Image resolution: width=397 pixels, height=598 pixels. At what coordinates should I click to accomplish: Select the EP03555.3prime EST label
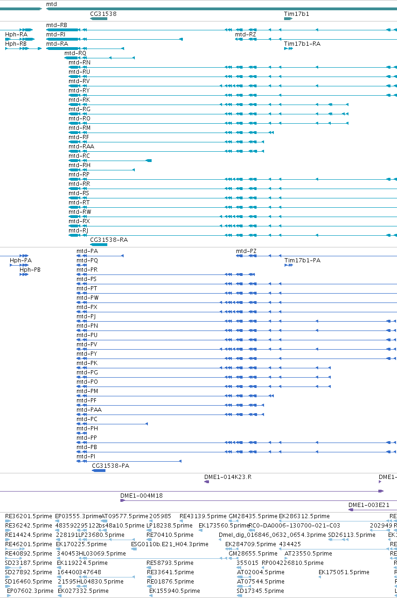coord(78,516)
